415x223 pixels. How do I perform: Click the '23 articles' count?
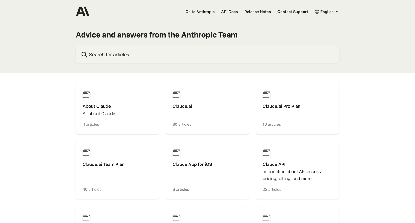tap(272, 190)
